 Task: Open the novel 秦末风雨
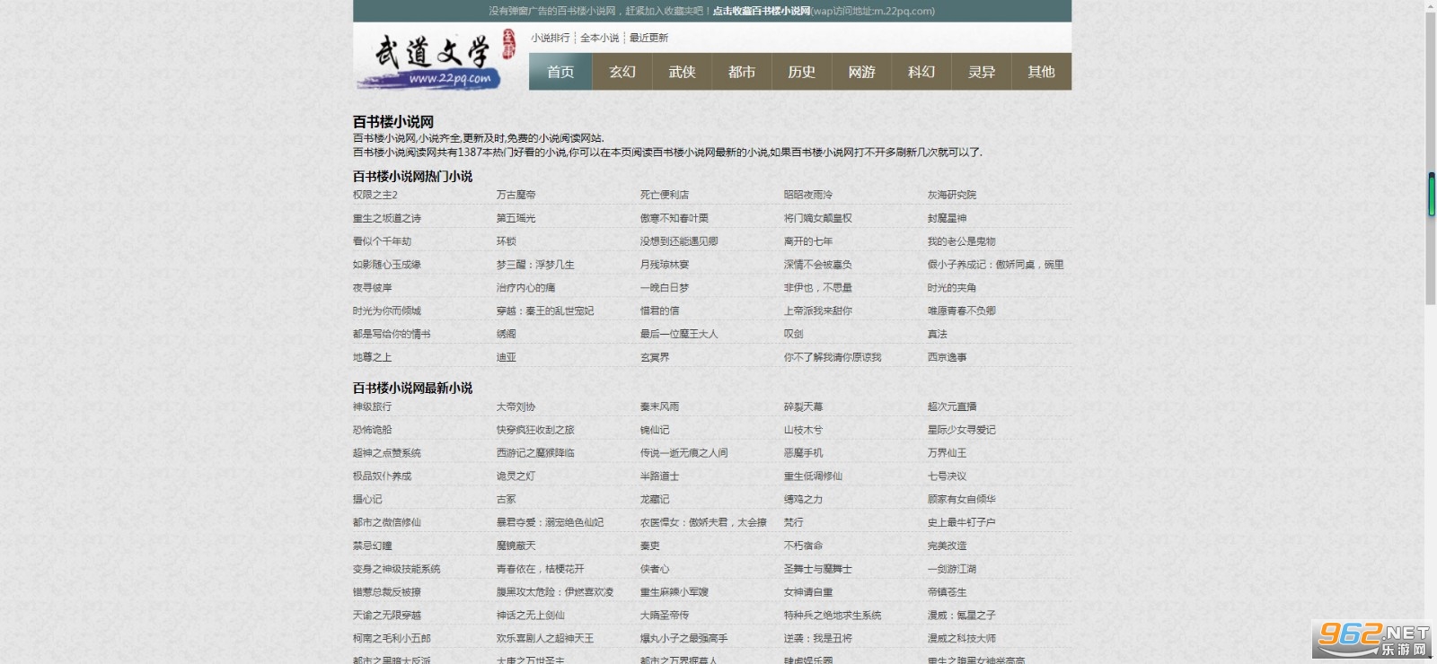pos(660,406)
